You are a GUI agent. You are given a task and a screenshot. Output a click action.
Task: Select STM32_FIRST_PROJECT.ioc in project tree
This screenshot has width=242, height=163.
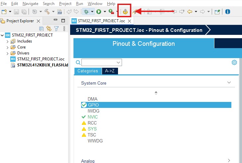click(x=41, y=59)
